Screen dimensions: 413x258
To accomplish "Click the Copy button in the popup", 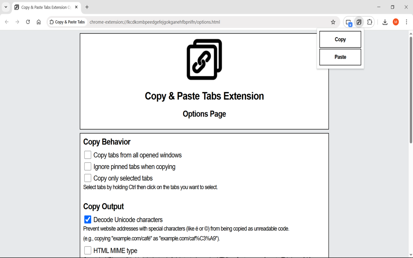I will [x=340, y=39].
